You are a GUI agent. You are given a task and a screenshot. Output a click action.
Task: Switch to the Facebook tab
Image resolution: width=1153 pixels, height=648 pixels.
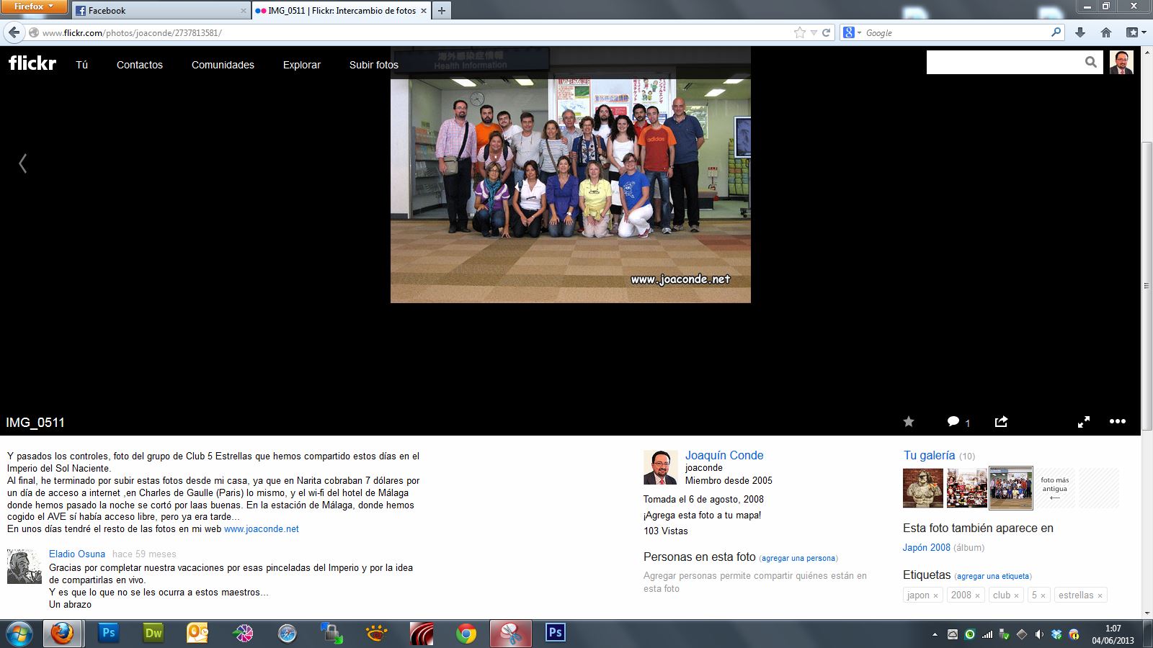(161, 11)
